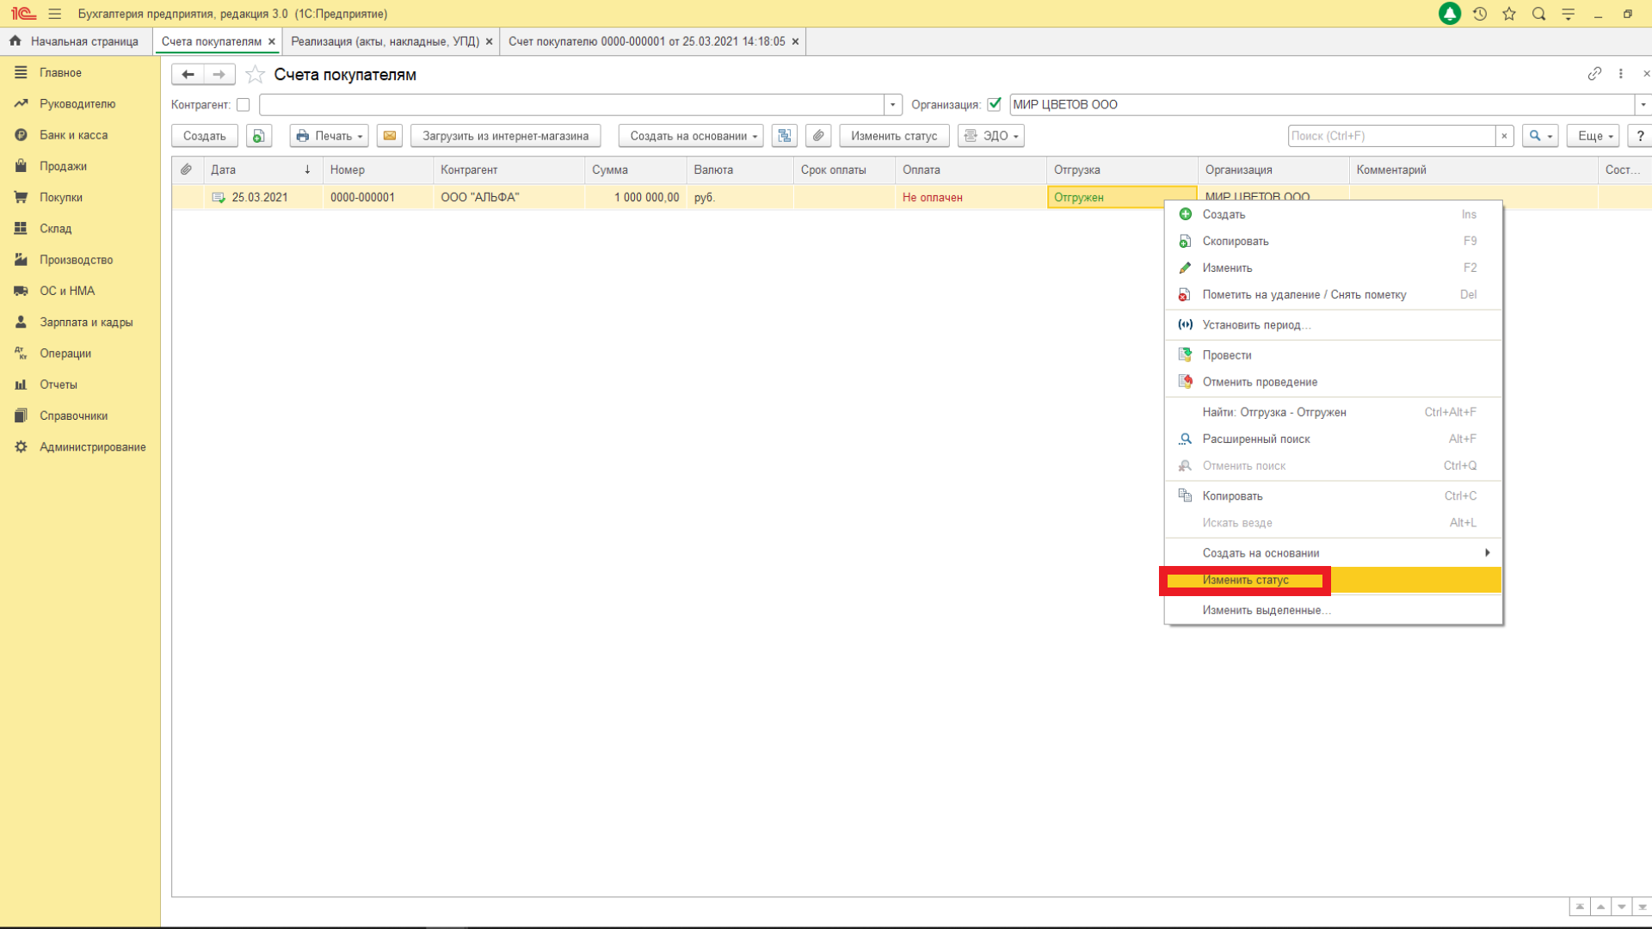1652x929 pixels.
Task: Click the copy-document icon next to Создать
Action: (258, 136)
